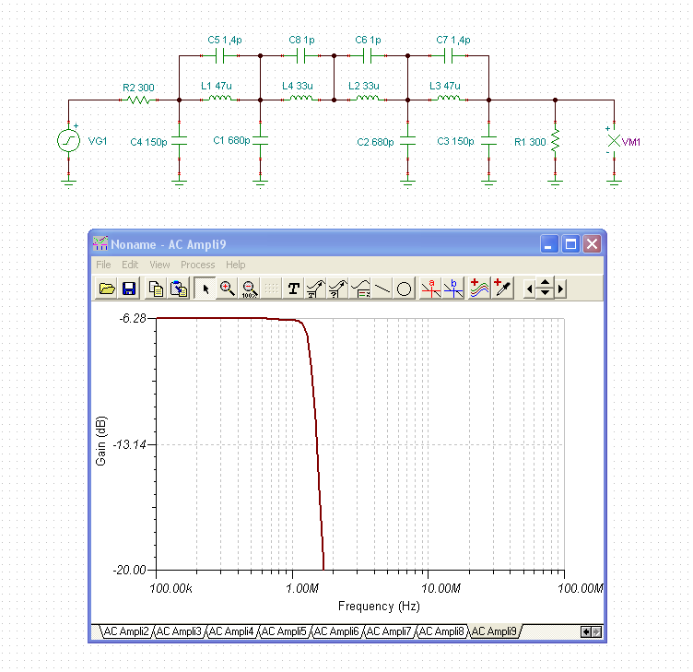This screenshot has height=672, width=693.
Task: Open the Process menu
Action: point(197,265)
